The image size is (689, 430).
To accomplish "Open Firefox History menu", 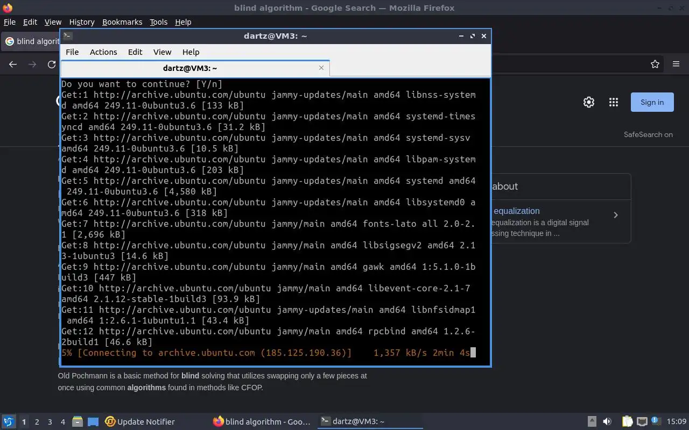I will click(82, 22).
